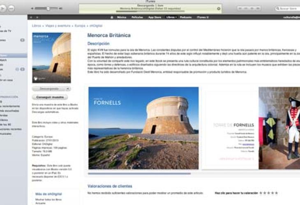The height and width of the screenshot is (205, 300).
Task: Open the Podcasts section
Action: point(186,17)
